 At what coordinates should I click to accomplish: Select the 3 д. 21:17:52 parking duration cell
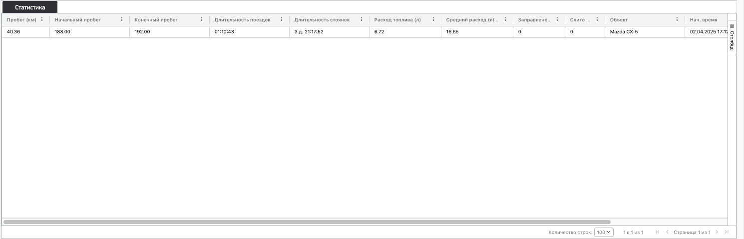329,31
